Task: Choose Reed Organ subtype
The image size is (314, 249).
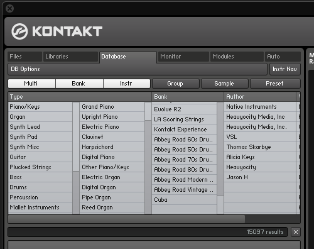Action: [x=112, y=207]
